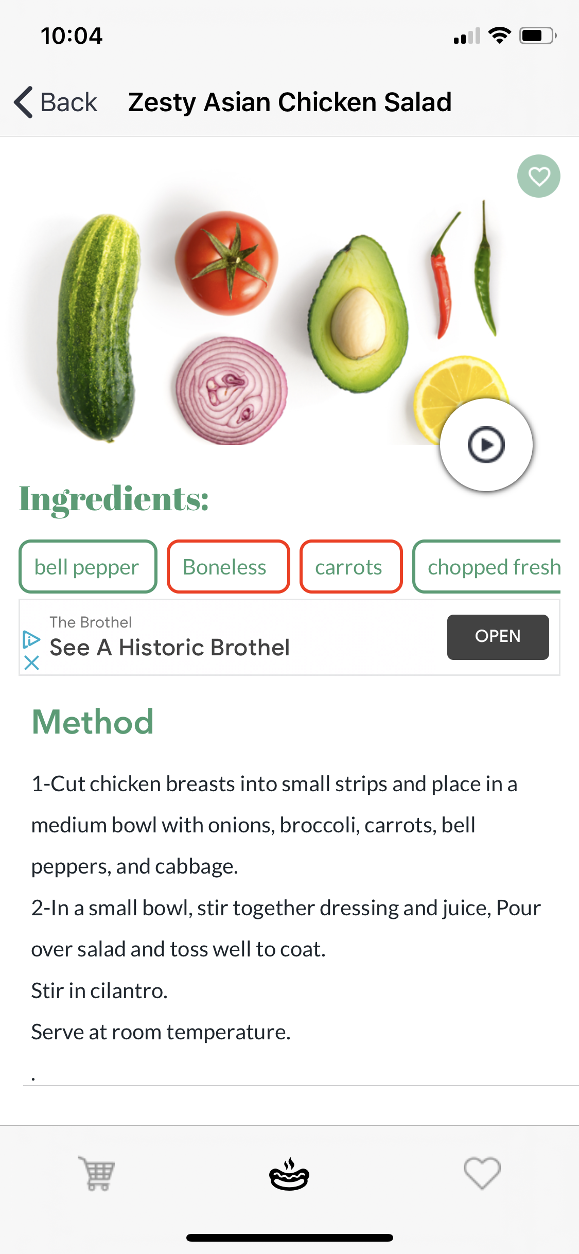Select the bell pepper ingredient chip
Viewport: 579px width, 1254px height.
pos(88,566)
